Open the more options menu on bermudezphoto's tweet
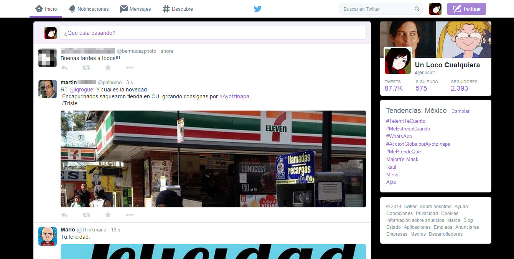 (x=129, y=67)
